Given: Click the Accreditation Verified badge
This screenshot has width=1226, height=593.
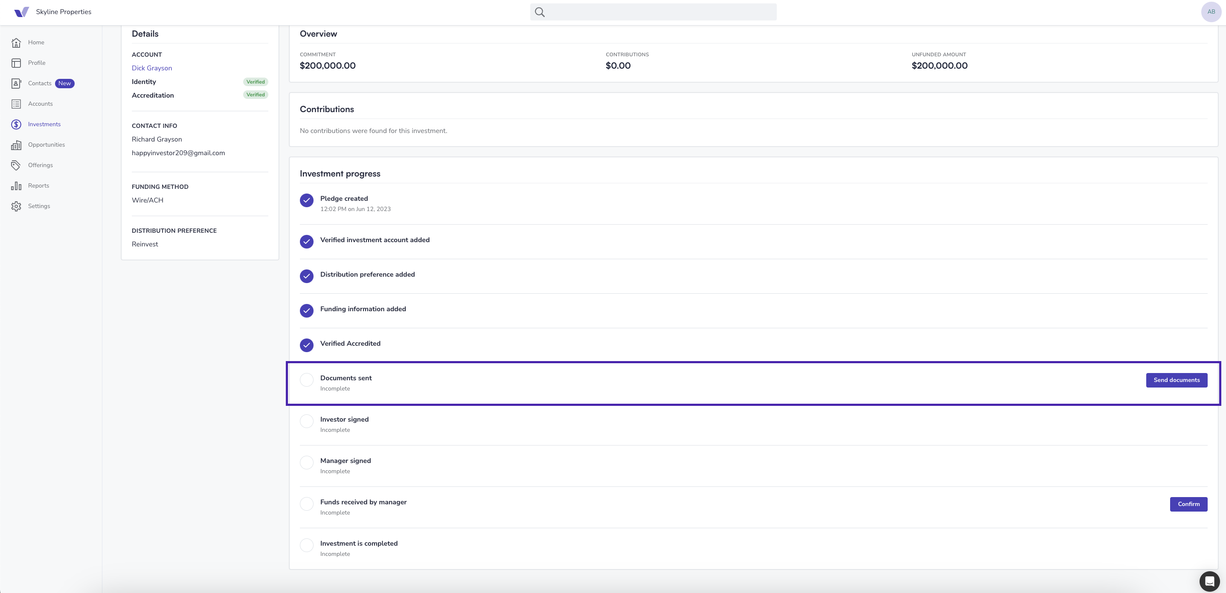Looking at the screenshot, I should pos(256,95).
